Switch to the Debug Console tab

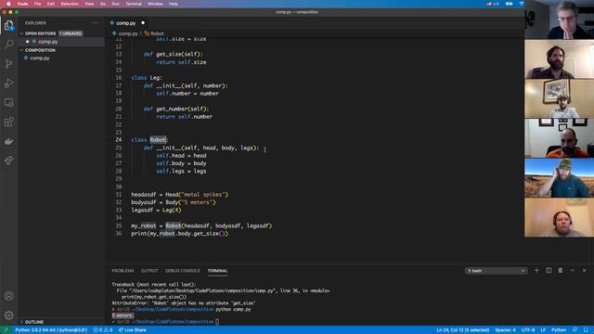[182, 271]
